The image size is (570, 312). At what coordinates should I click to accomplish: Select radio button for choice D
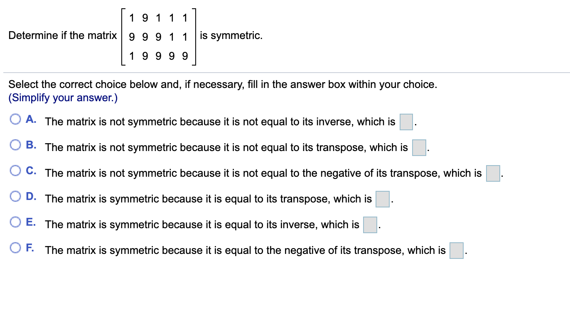(15, 196)
